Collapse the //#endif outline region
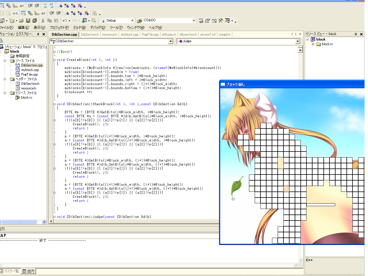The width and height of the screenshot is (368, 276). click(x=54, y=52)
